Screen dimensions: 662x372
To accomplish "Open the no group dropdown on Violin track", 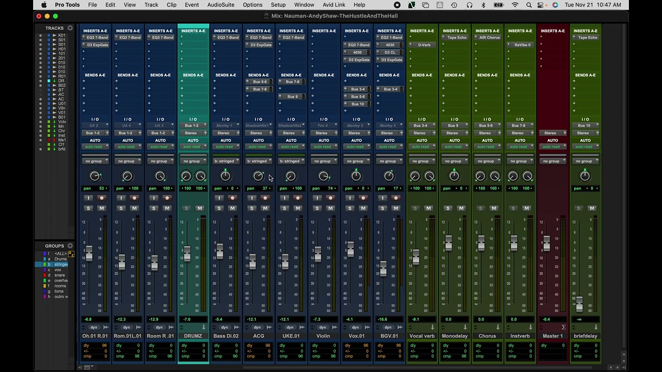I will click(324, 161).
